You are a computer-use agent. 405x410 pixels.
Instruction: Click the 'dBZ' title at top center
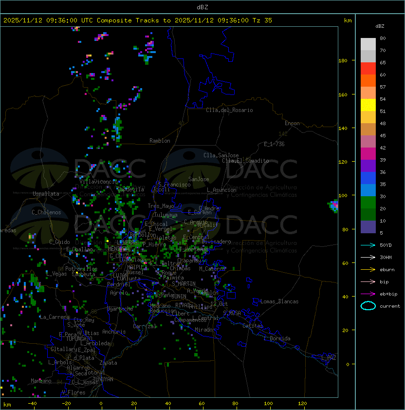[202, 7]
